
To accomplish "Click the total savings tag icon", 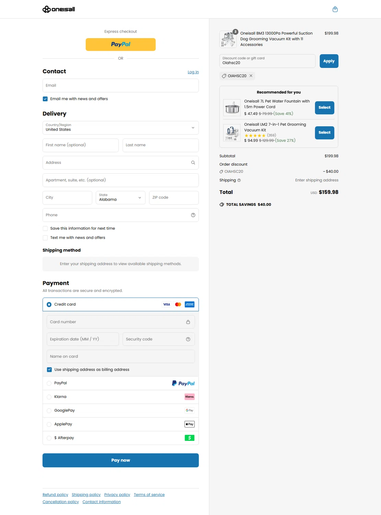I will click(x=222, y=205).
